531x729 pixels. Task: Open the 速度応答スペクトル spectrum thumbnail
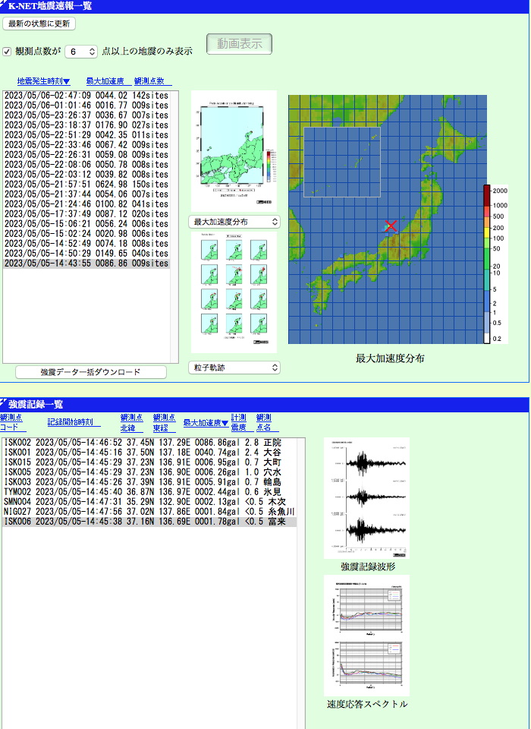click(366, 635)
